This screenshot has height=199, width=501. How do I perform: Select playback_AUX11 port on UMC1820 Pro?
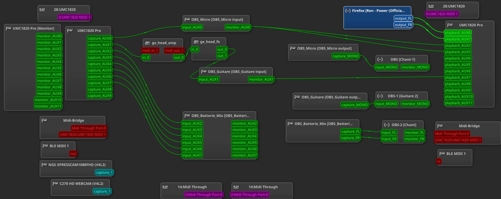[459, 103]
